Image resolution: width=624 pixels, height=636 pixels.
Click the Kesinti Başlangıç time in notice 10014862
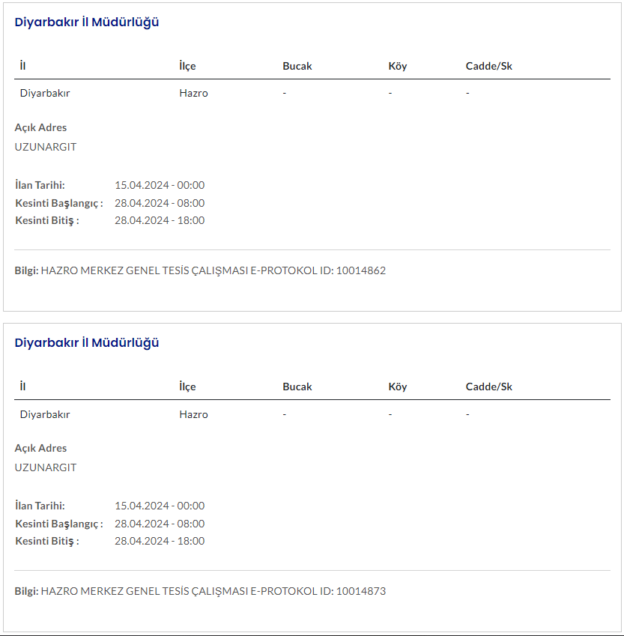(x=160, y=203)
